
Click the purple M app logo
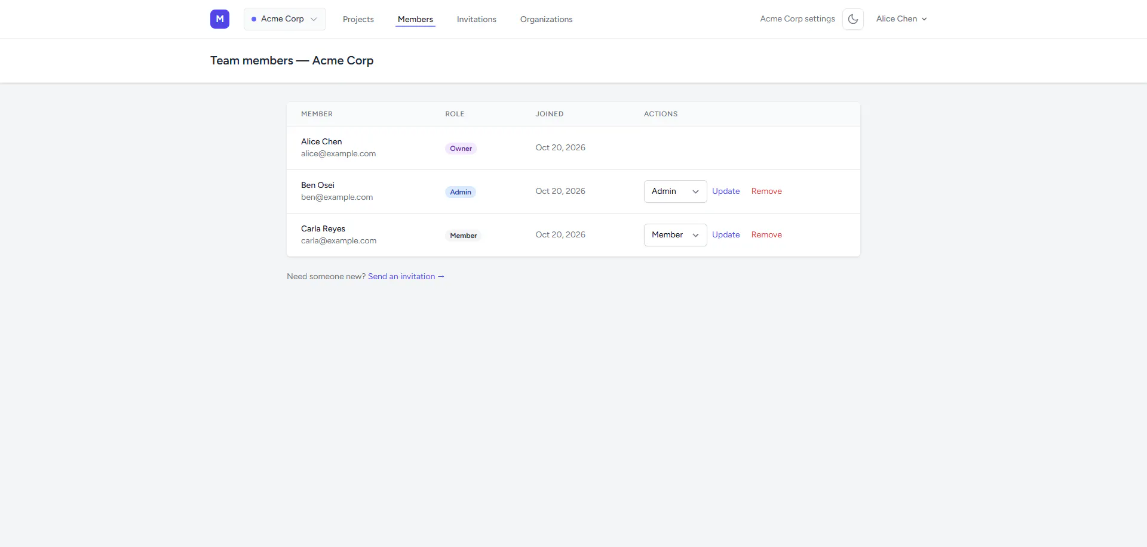tap(220, 19)
